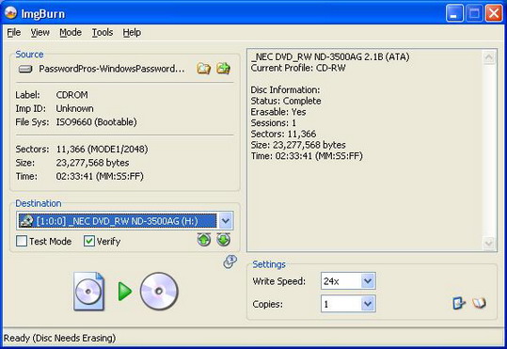Expand the Copies dropdown arrow
This screenshot has width=507, height=349.
368,304
